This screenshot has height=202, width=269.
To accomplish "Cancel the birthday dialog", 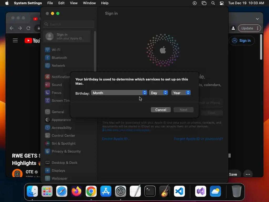I will 161,110.
